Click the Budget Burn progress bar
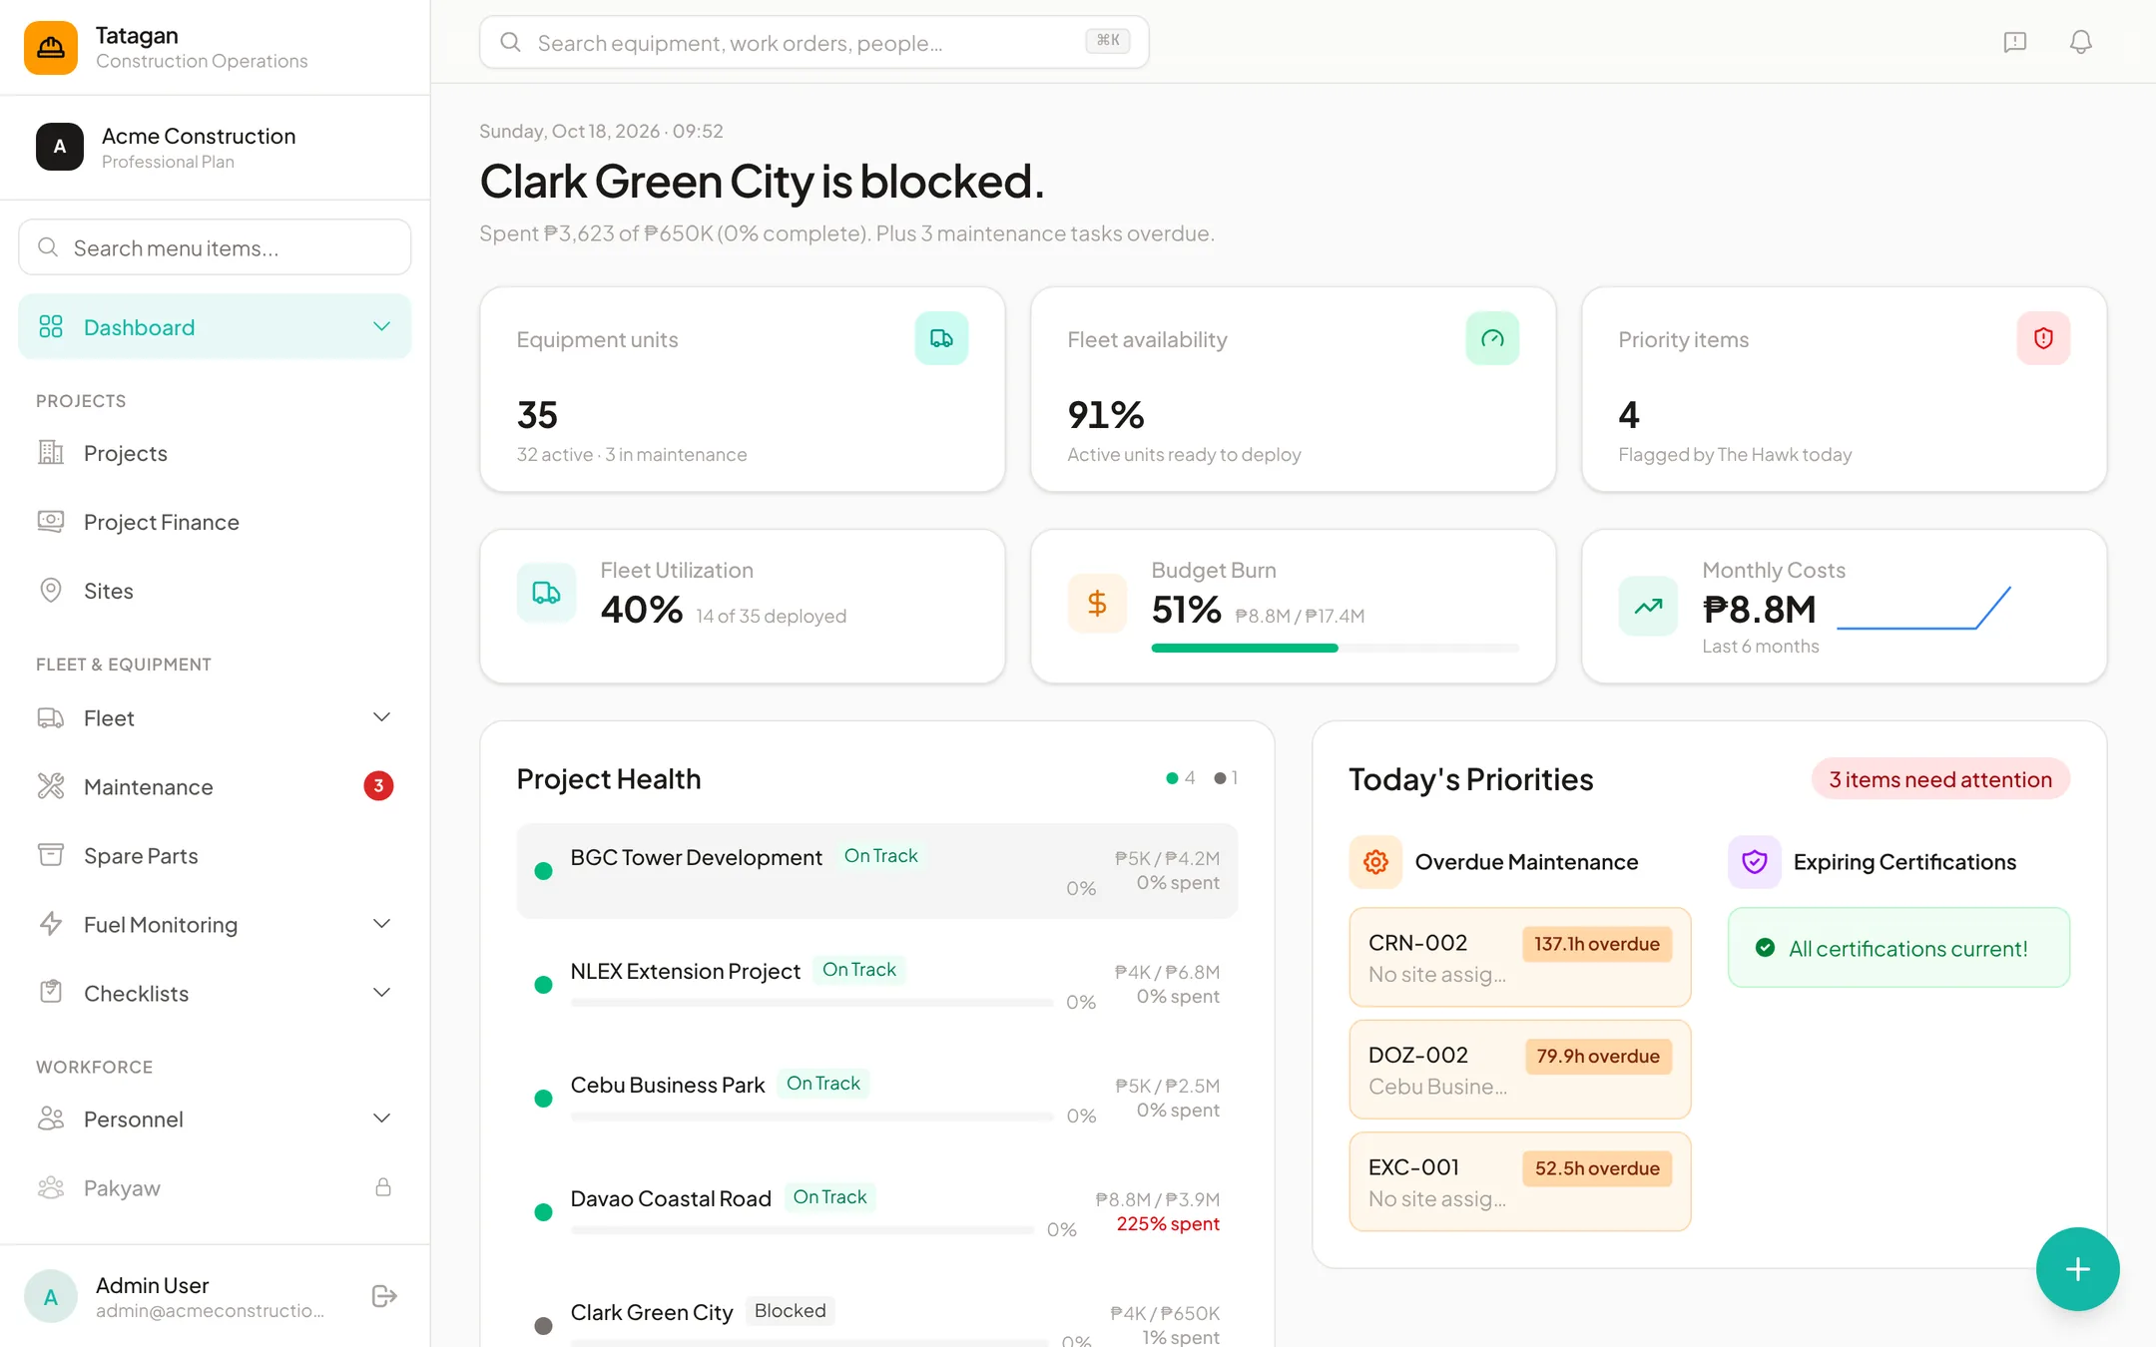Screen dimensions: 2156x1347 pyautogui.click(x=1335, y=649)
